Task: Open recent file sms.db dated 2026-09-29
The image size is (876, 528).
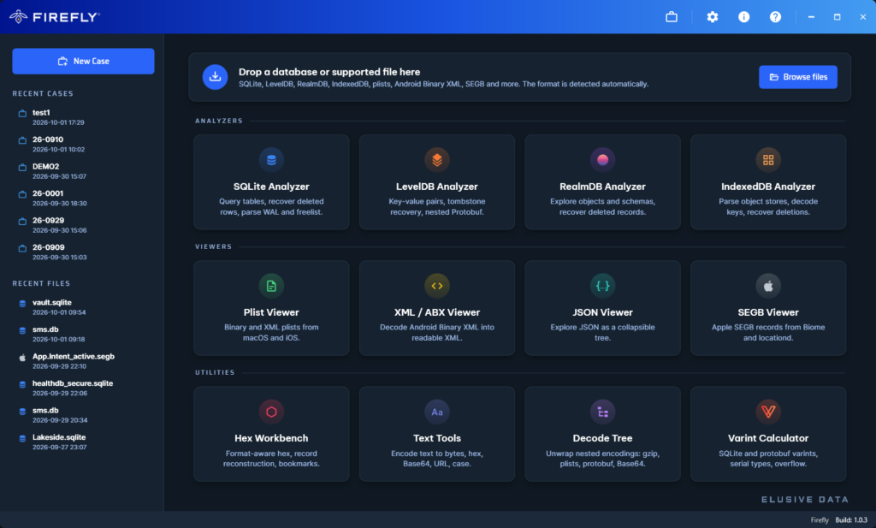Action: [x=83, y=414]
